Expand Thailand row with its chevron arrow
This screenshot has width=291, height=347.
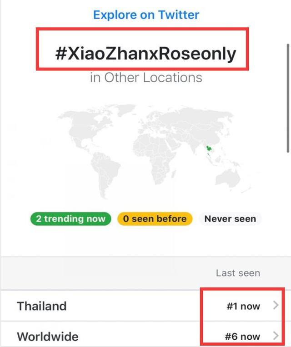coord(276,306)
